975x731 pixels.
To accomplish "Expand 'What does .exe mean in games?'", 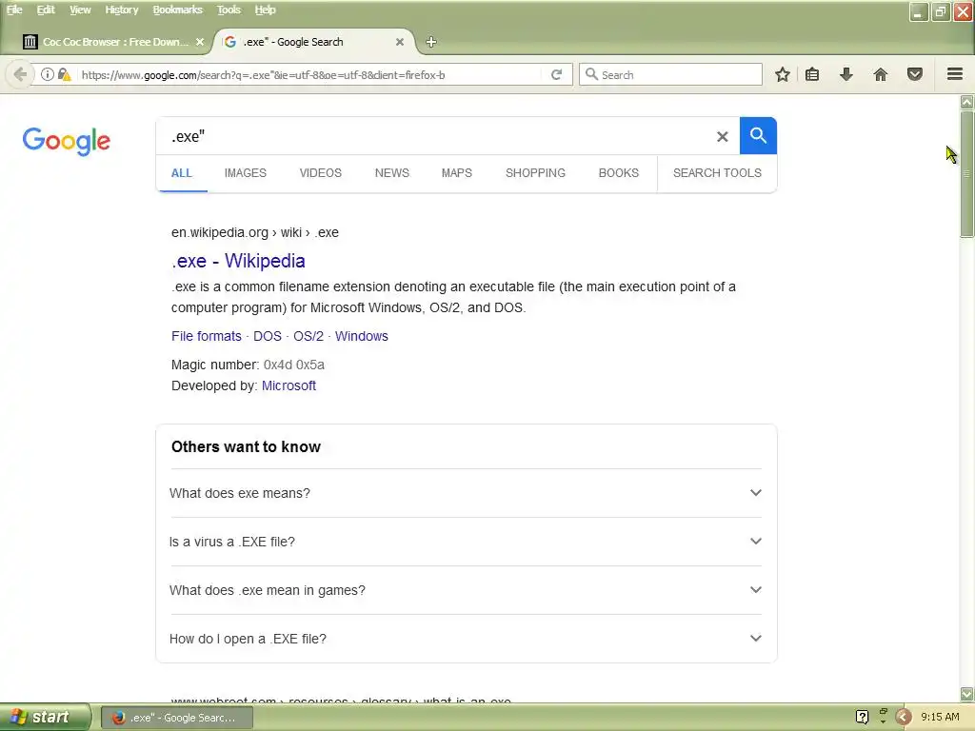I will [x=466, y=590].
